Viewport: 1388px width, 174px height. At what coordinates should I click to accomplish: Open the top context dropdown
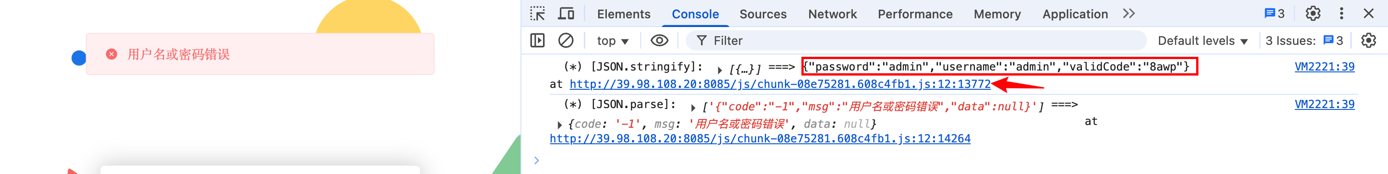coord(613,41)
